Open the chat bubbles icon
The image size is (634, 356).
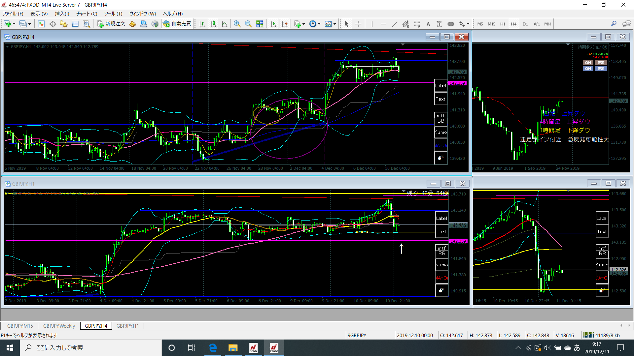coord(626,24)
